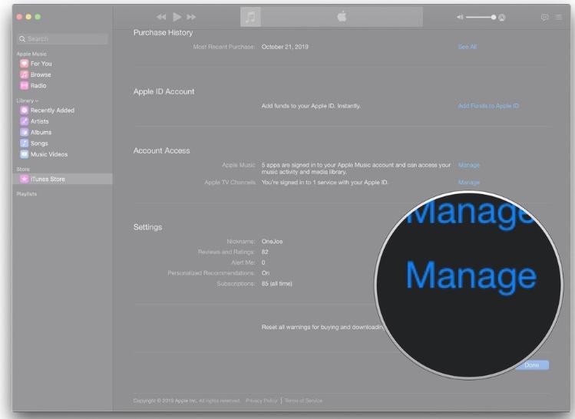Select iTunes Store in sidebar
This screenshot has height=419, width=575.
point(62,179)
